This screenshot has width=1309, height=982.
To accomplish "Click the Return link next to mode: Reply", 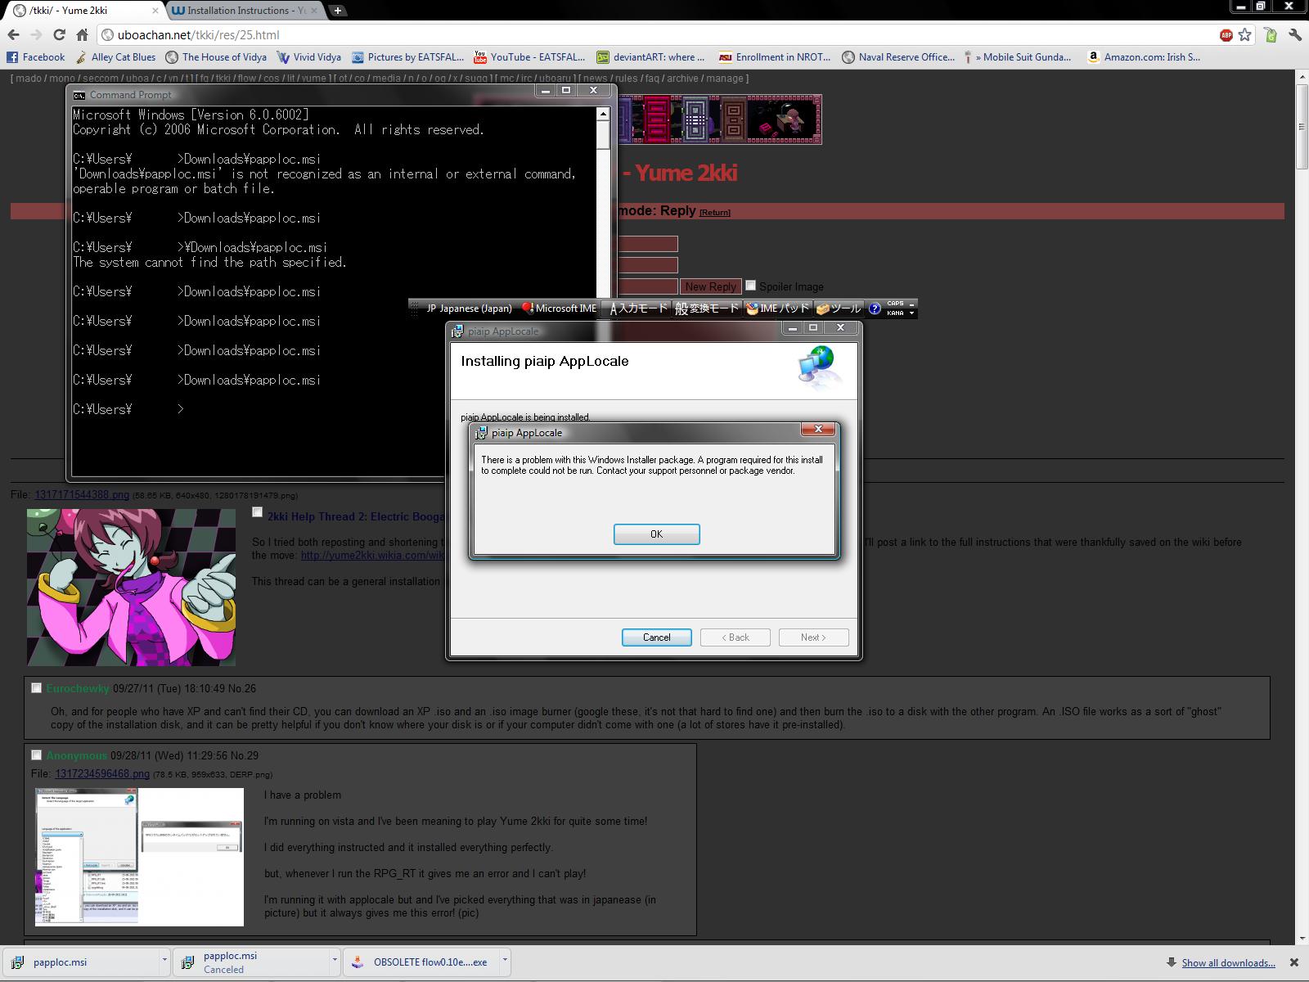I will coord(715,213).
